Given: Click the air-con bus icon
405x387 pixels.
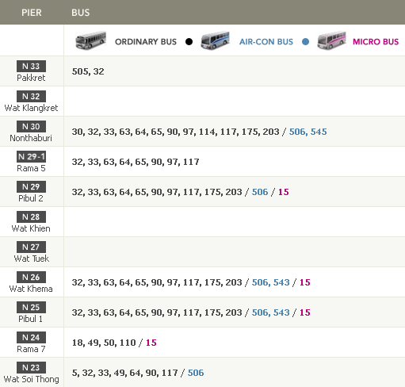Looking at the screenshot, I should [215, 40].
